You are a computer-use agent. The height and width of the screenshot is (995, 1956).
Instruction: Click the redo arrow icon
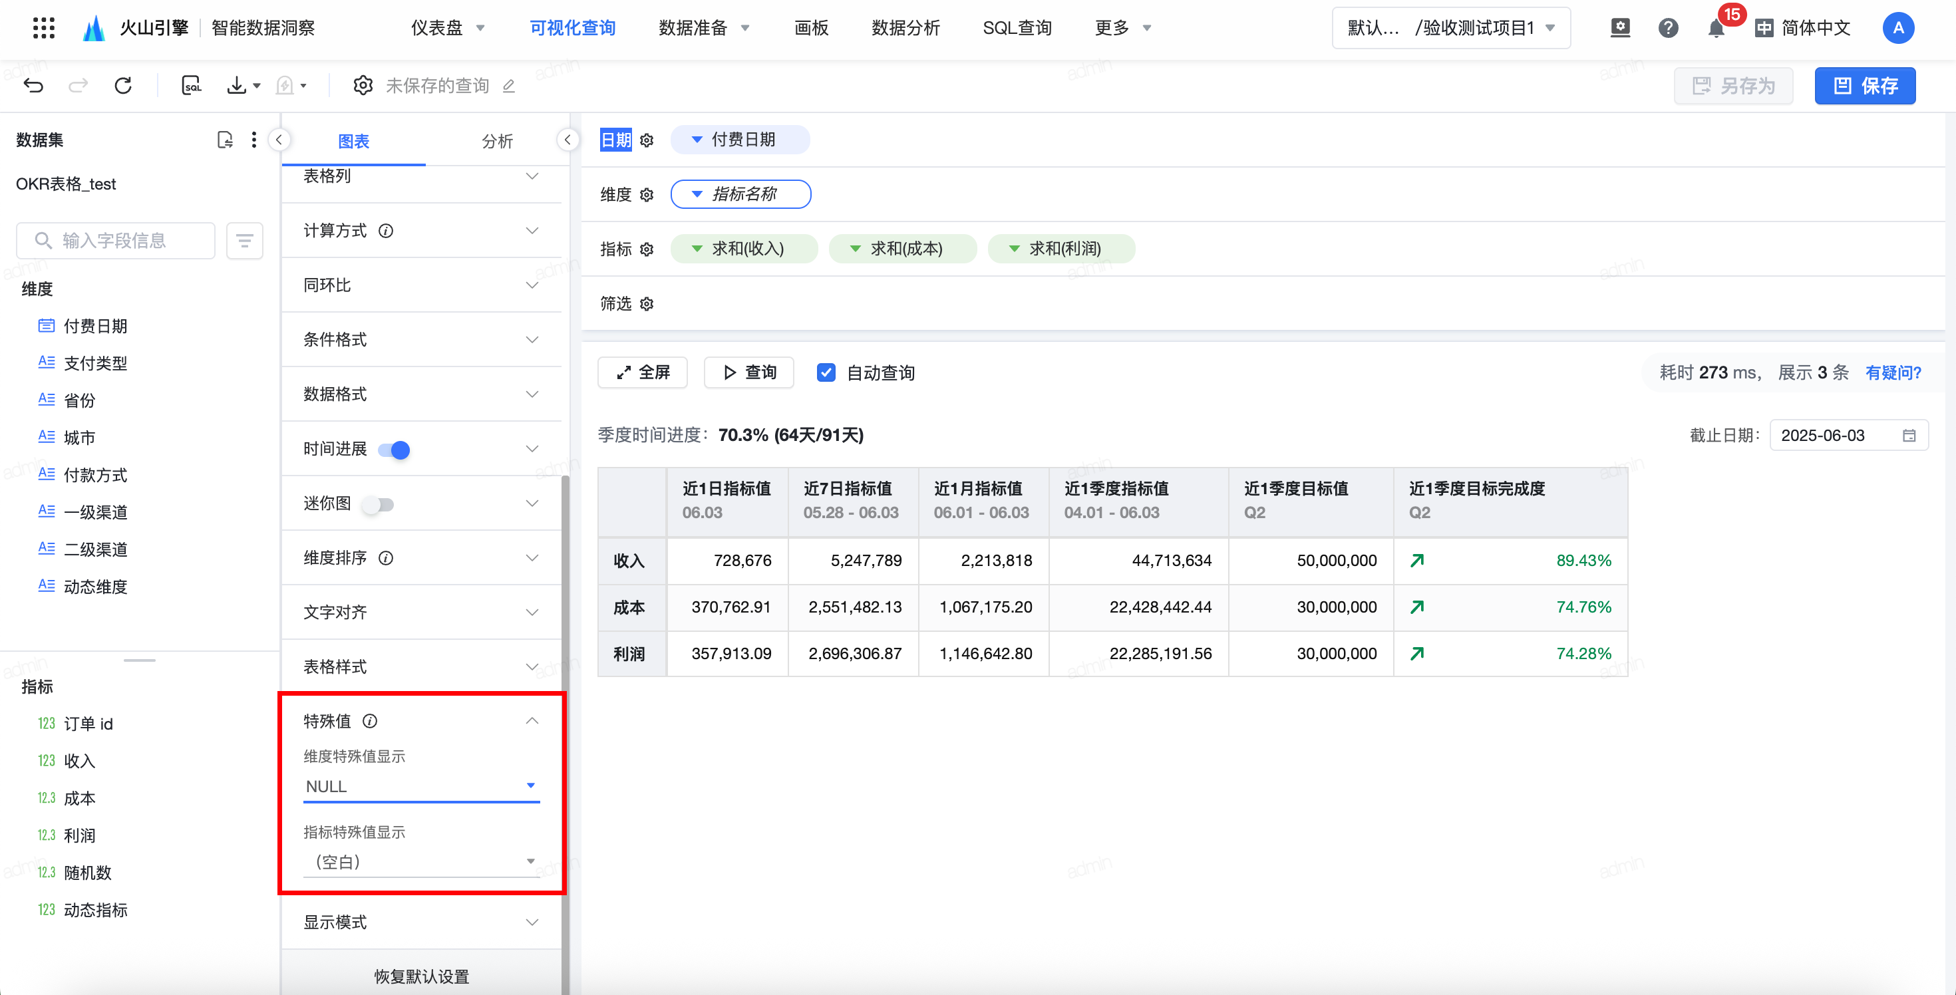(79, 85)
